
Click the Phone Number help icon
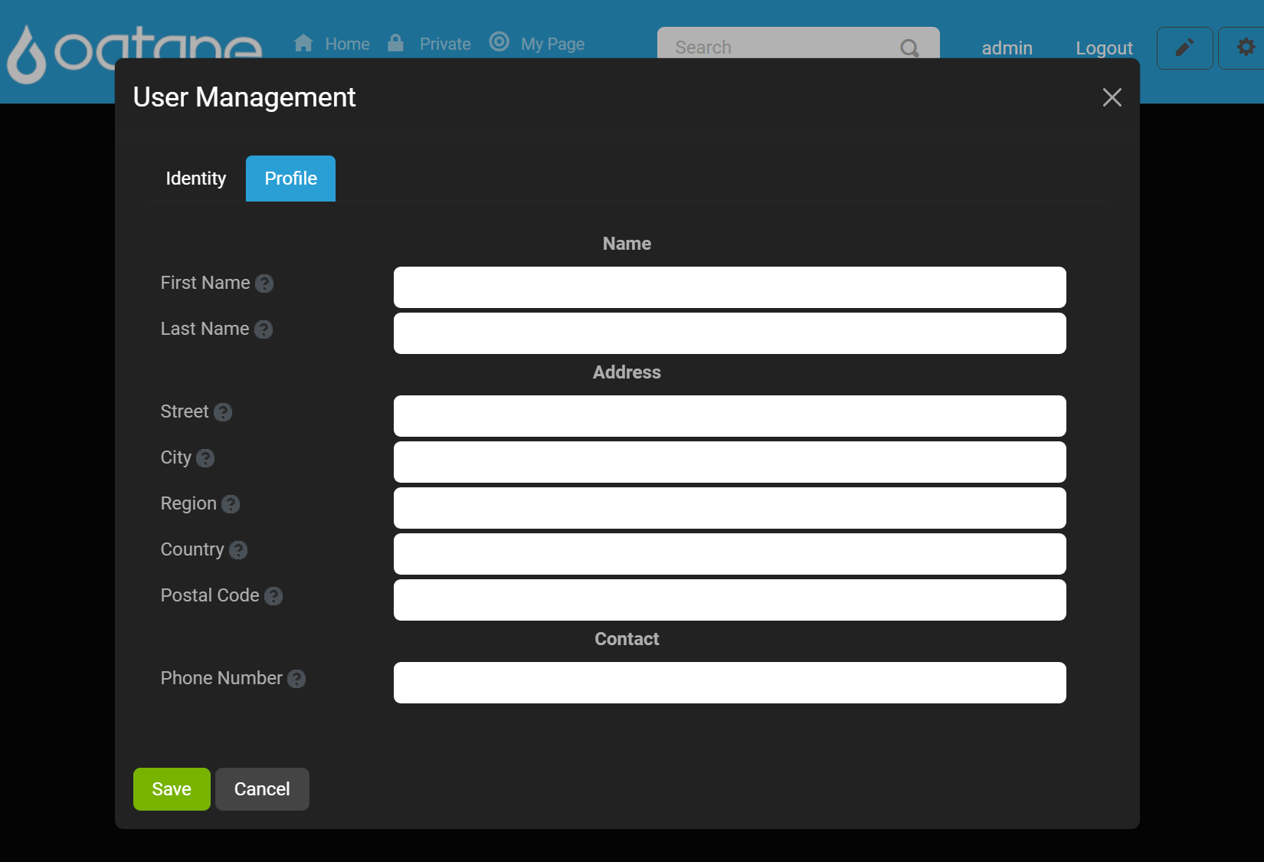296,679
